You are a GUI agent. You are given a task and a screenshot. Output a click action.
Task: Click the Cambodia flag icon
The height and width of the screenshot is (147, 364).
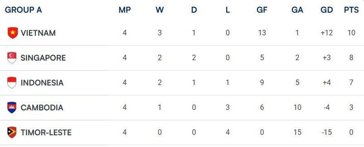[12, 107]
